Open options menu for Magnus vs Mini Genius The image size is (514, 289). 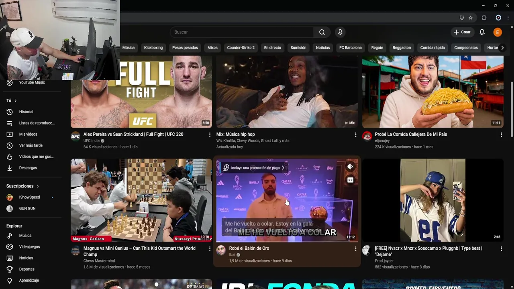[210, 249]
